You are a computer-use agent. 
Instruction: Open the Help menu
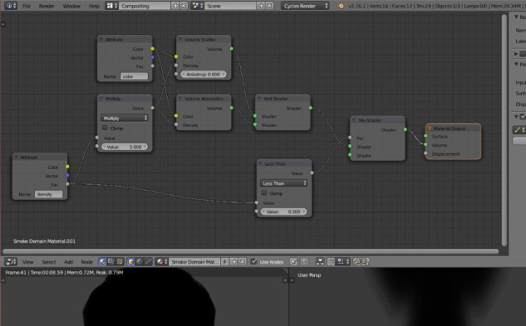[x=94, y=6]
